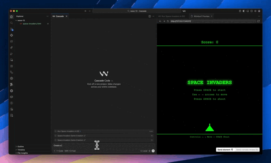This screenshot has height=163, width=271.
Task: Toggle the Local environment selector
Action: click(x=144, y=151)
